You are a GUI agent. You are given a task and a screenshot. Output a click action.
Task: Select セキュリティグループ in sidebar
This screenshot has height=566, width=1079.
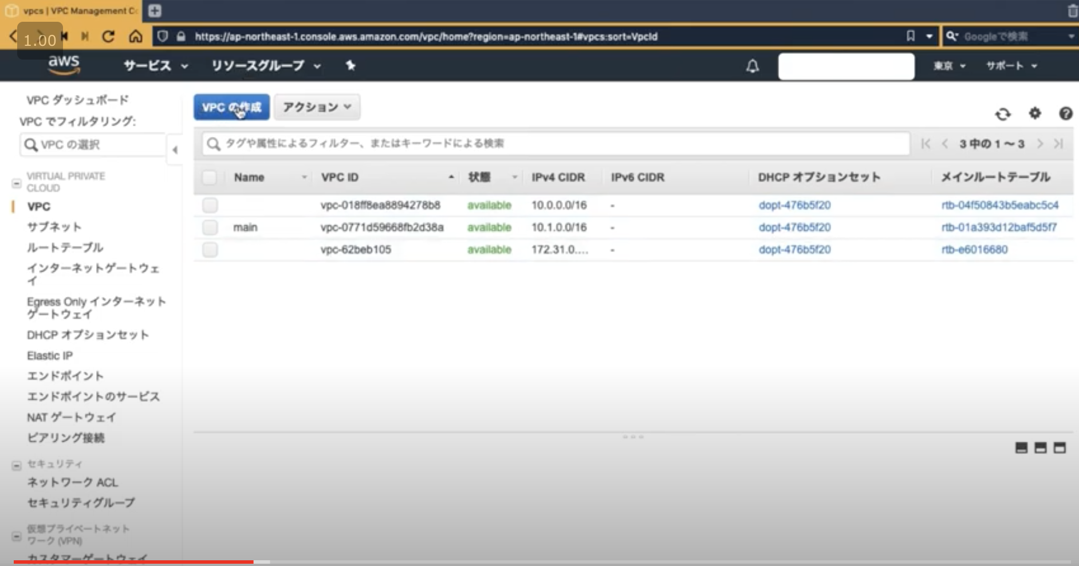tap(81, 503)
